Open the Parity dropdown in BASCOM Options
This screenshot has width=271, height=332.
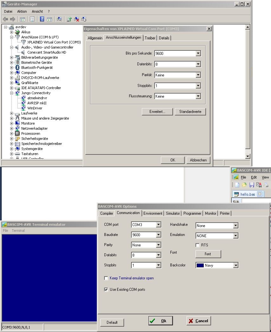tap(158, 245)
